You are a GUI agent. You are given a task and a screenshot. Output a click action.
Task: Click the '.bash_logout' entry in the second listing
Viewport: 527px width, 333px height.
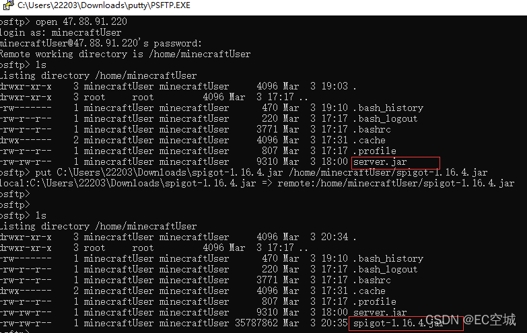(385, 269)
